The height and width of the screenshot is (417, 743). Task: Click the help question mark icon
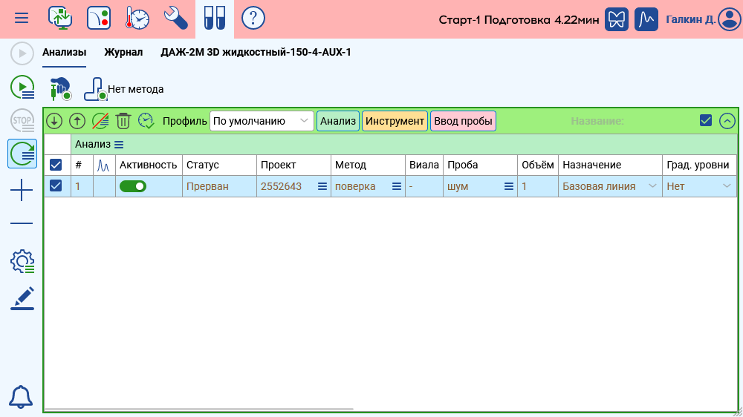pos(253,18)
